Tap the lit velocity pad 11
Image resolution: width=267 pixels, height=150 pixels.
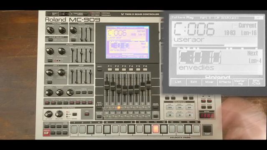156,129
